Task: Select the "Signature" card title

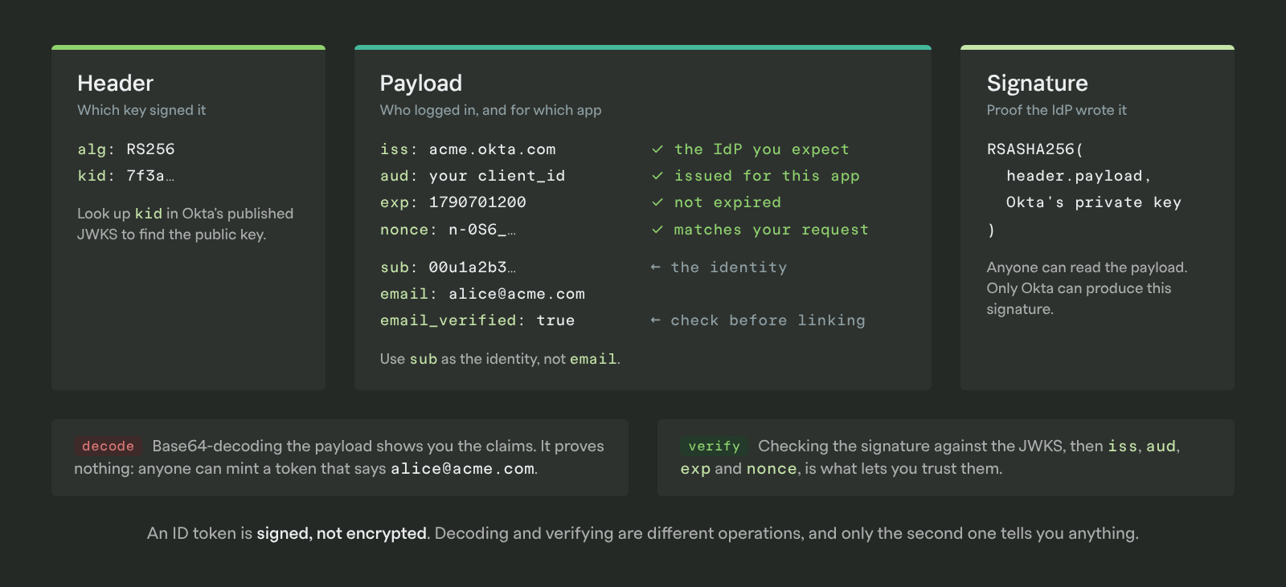Action: [x=1037, y=84]
